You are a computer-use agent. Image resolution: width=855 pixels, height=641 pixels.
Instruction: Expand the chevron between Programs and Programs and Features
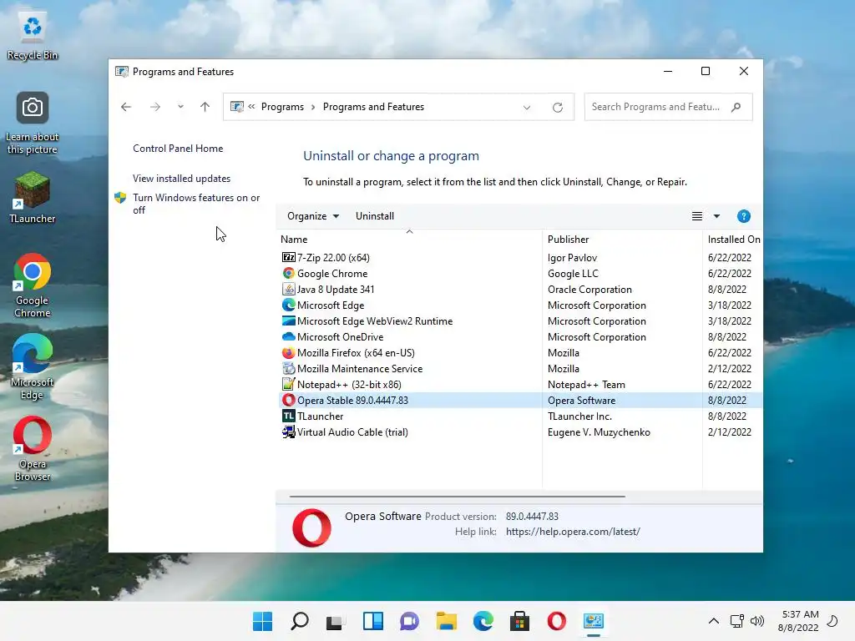pyautogui.click(x=313, y=108)
